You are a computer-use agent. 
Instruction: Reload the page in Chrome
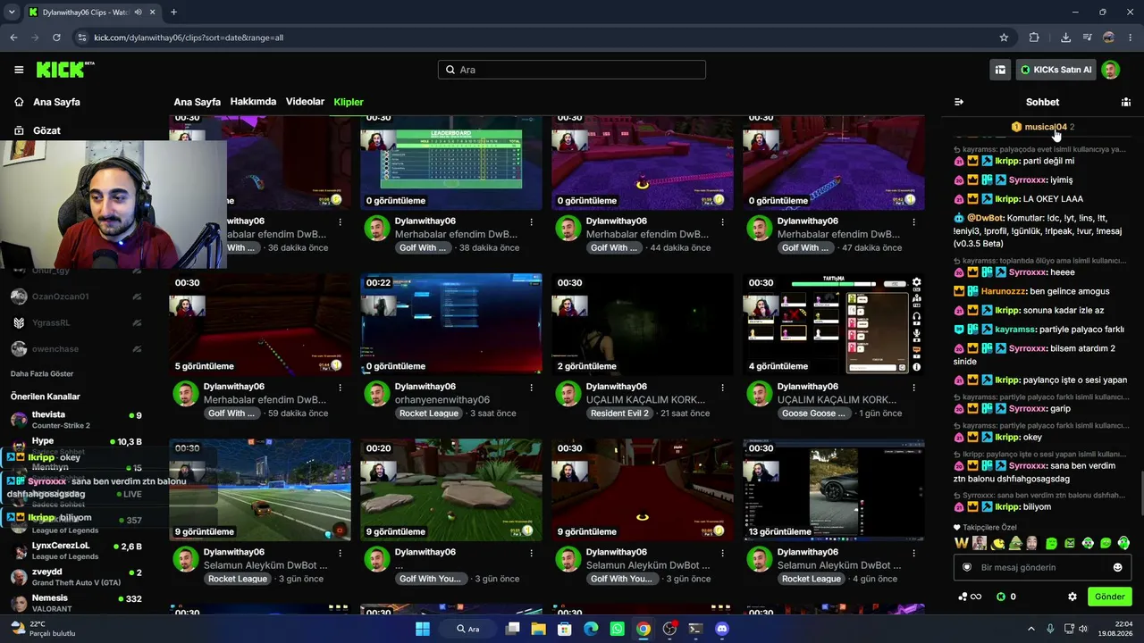click(x=56, y=38)
